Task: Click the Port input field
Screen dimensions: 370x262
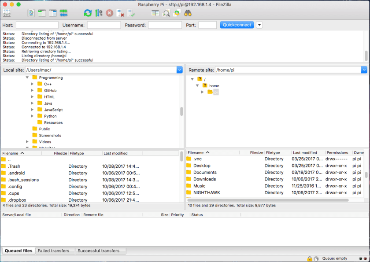Action: (207, 25)
